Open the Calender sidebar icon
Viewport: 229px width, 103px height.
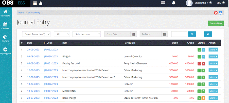coord(5,25)
